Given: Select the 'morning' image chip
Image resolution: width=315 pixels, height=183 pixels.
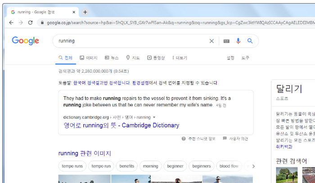Looking at the screenshot, I should coord(150,166).
